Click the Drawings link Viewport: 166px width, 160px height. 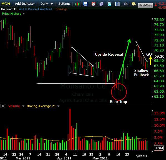(x=61, y=9)
